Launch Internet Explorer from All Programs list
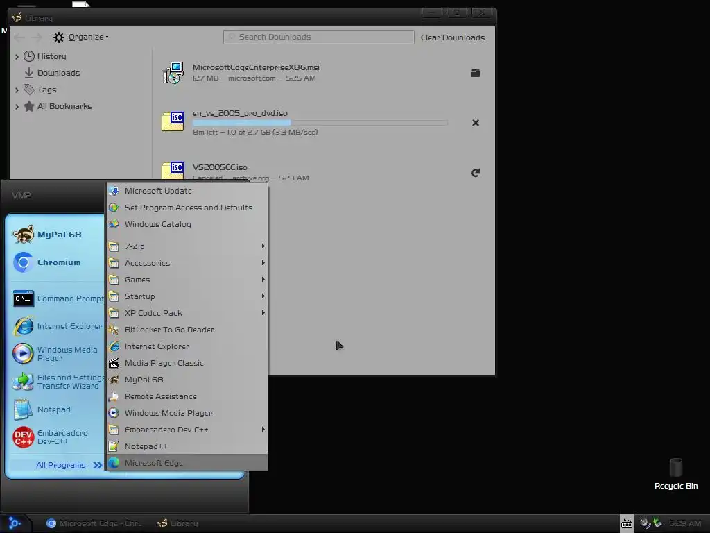710x533 pixels. click(x=187, y=346)
